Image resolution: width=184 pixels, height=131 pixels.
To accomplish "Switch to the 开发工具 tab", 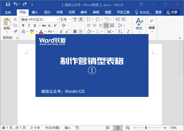I will (123, 12).
